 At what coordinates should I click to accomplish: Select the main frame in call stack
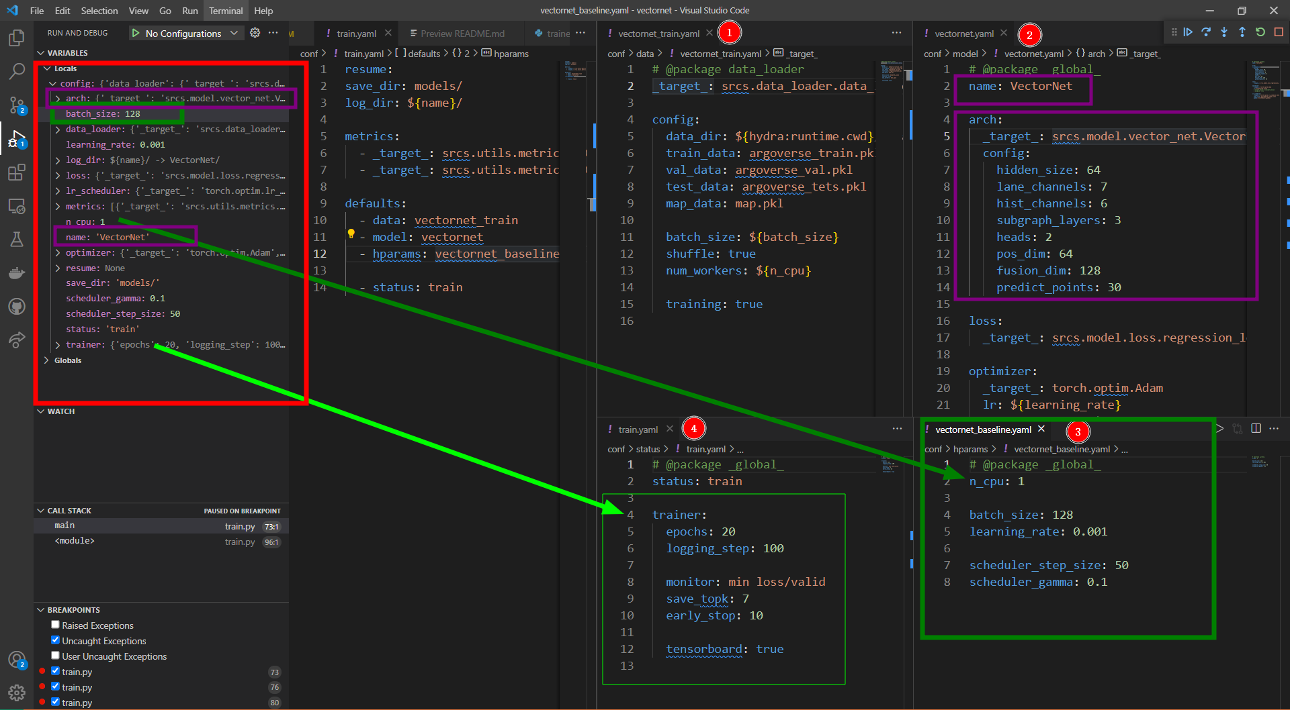[65, 525]
